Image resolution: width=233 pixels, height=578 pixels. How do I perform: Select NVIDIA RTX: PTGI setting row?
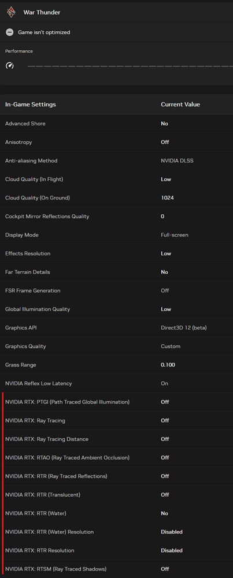(x=117, y=402)
